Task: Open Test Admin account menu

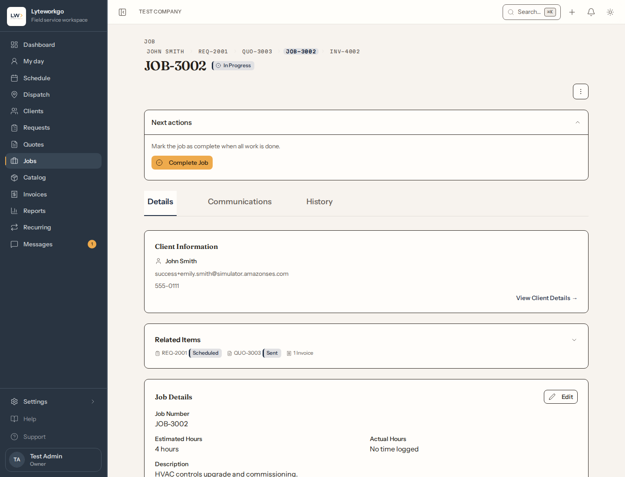Action: [53, 460]
